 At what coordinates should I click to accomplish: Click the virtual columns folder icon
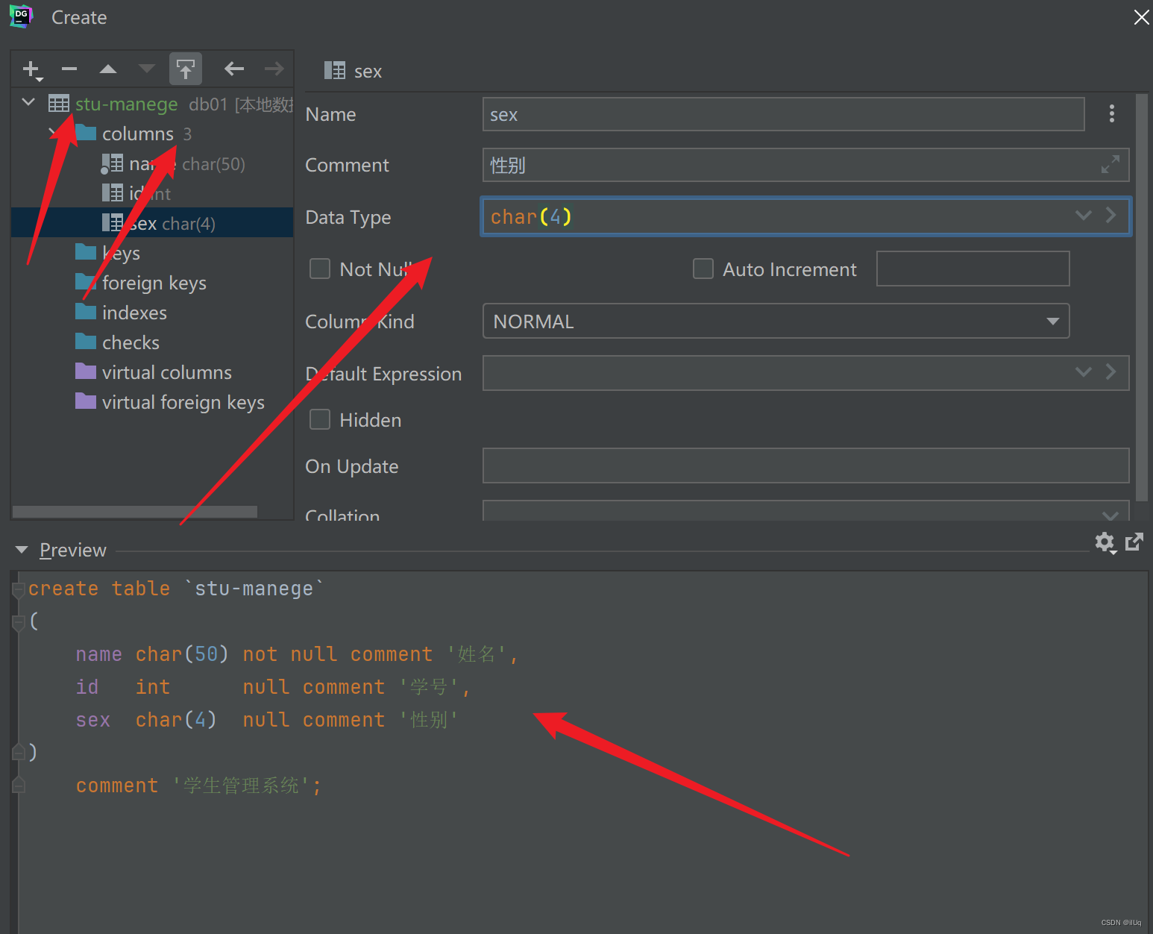coord(86,371)
